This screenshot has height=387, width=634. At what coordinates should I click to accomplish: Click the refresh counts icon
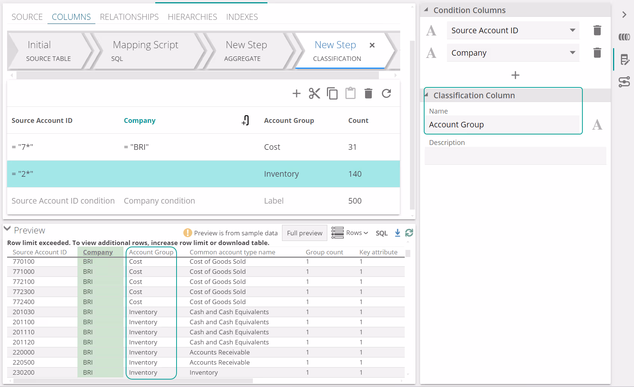(x=386, y=93)
